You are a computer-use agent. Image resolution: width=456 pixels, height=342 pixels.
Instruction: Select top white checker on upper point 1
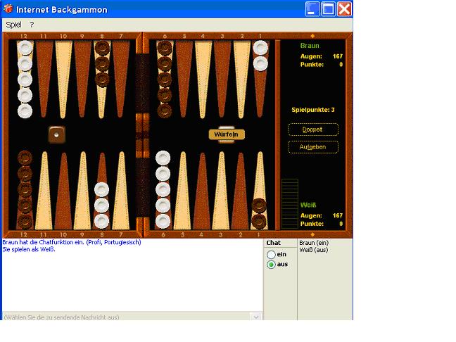[260, 48]
